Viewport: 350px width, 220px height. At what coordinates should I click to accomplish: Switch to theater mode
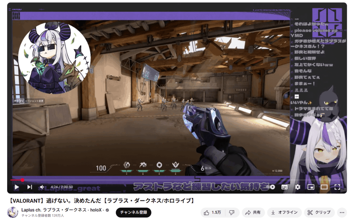(x=324, y=187)
